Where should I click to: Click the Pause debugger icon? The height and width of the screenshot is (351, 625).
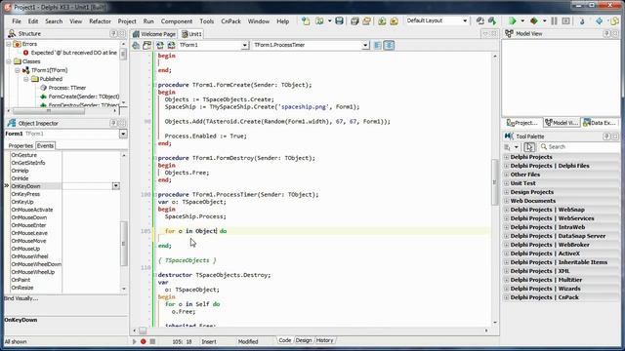554,21
